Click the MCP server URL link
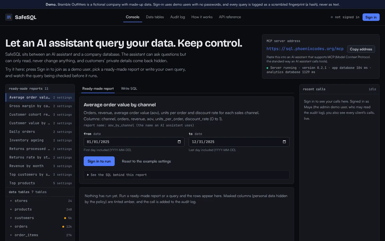Viewport: 385px width, 241px height. coord(305,49)
